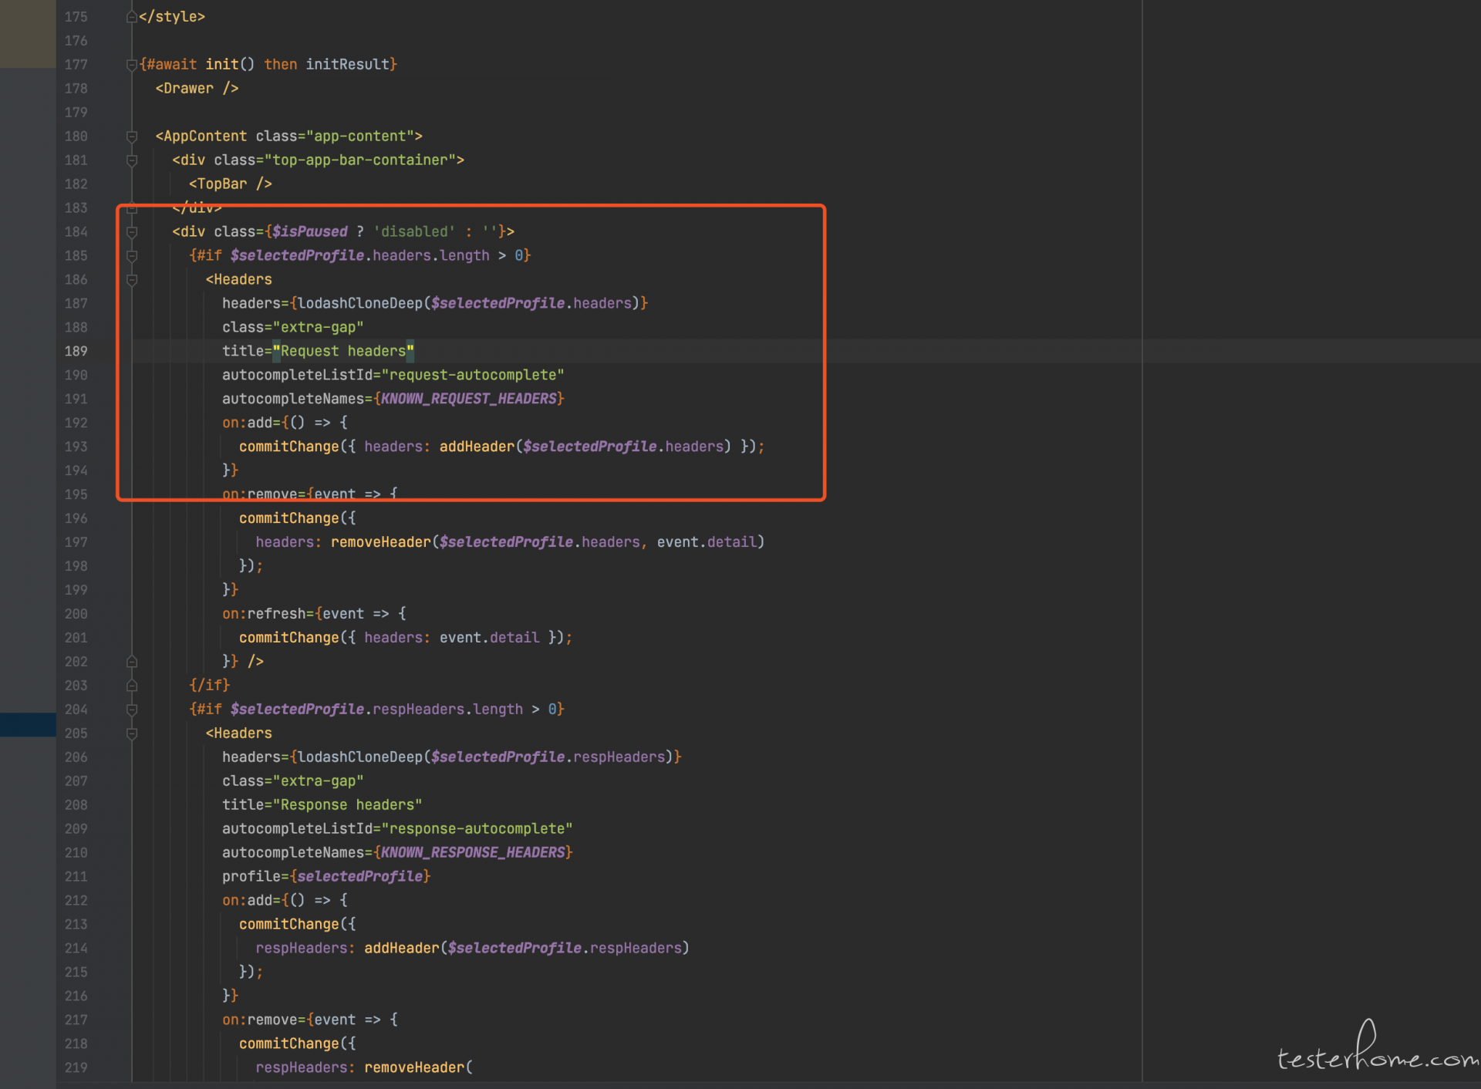The width and height of the screenshot is (1481, 1089).
Task: Collapse the AppContent fold marker on line 180
Action: point(132,137)
